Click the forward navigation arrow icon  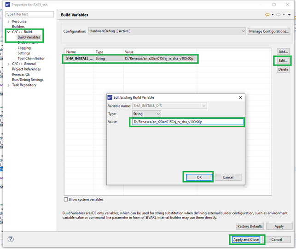coord(278,15)
